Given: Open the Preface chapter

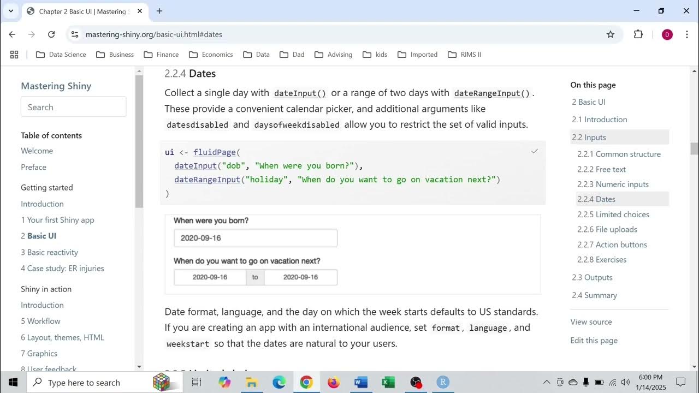Looking at the screenshot, I should click(33, 167).
